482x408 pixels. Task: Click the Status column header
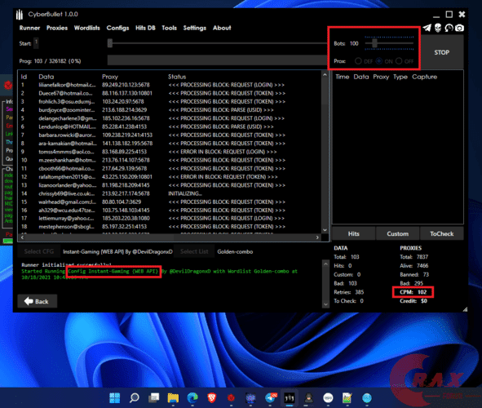(x=177, y=77)
